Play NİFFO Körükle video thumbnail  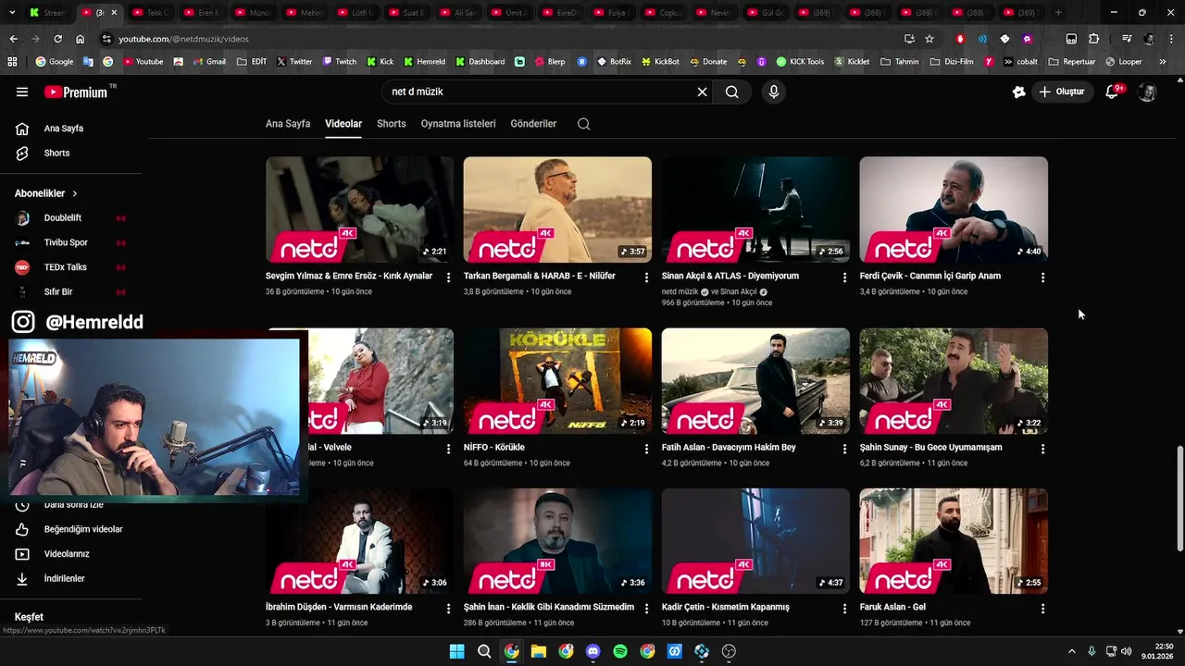tap(557, 381)
